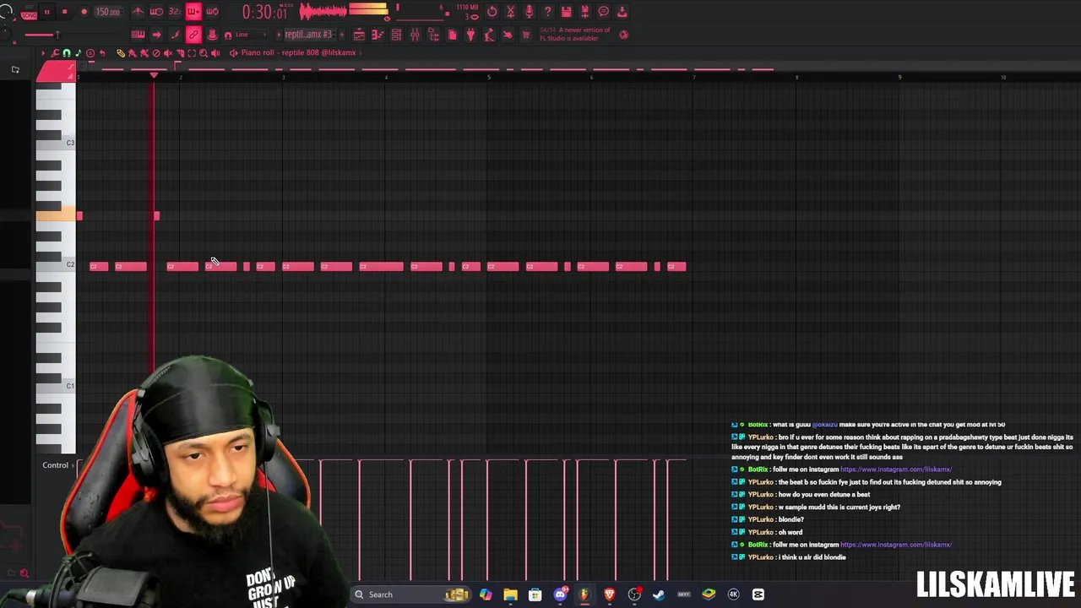Select the pencil draw tool in piano roll
The image size is (1081, 608).
point(121,53)
